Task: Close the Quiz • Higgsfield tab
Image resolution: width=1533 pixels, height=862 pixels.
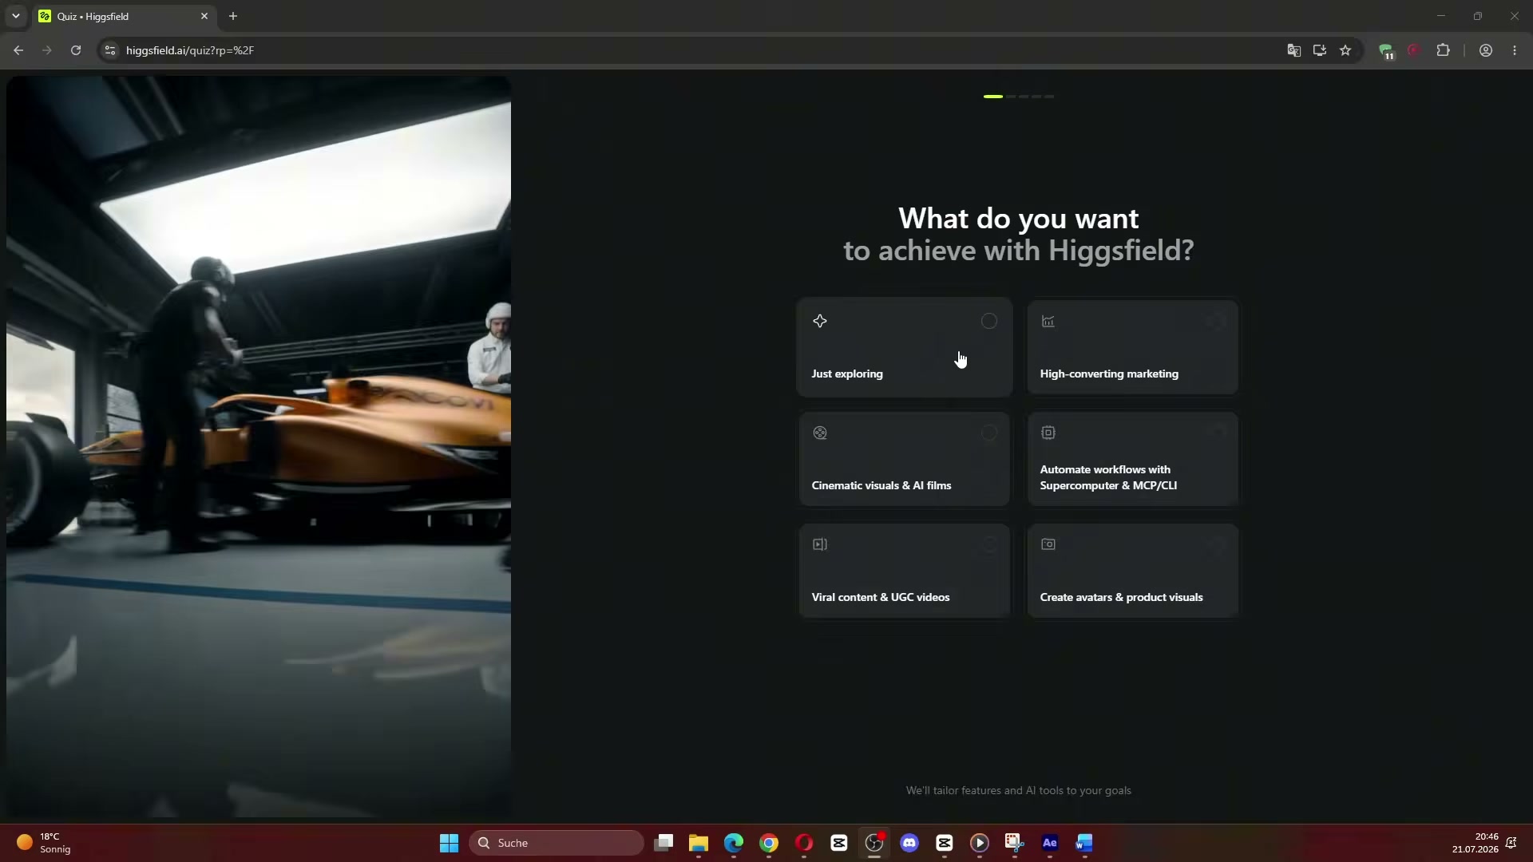Action: coord(204,16)
